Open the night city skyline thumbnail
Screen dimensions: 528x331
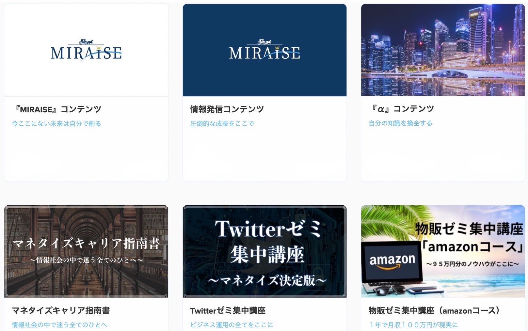(x=443, y=50)
